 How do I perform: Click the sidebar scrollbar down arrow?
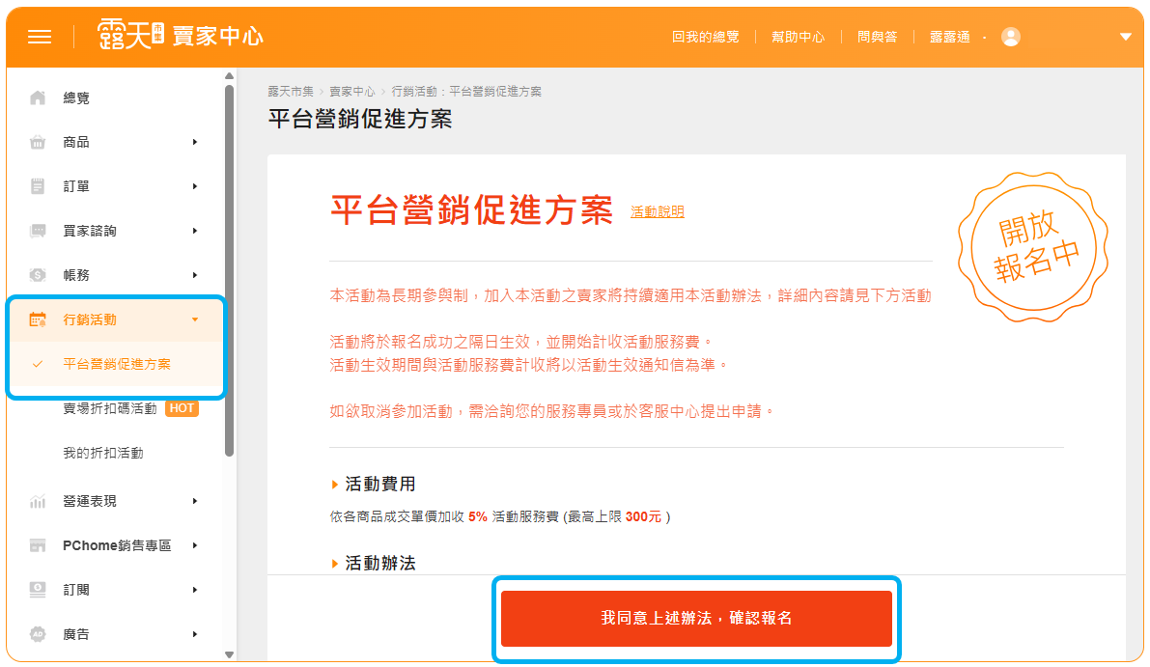(229, 653)
